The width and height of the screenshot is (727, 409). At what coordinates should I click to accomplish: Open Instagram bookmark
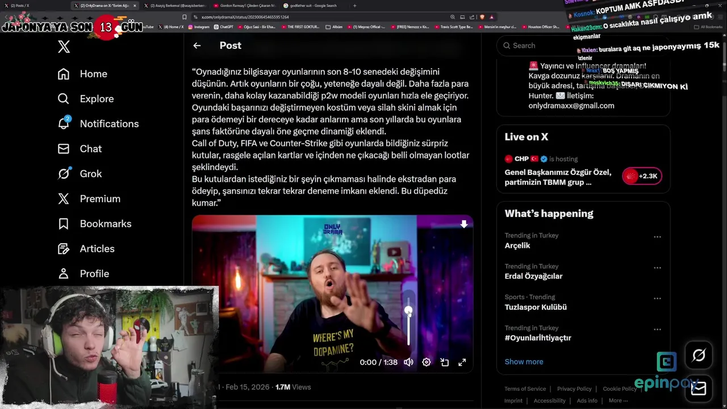[199, 27]
